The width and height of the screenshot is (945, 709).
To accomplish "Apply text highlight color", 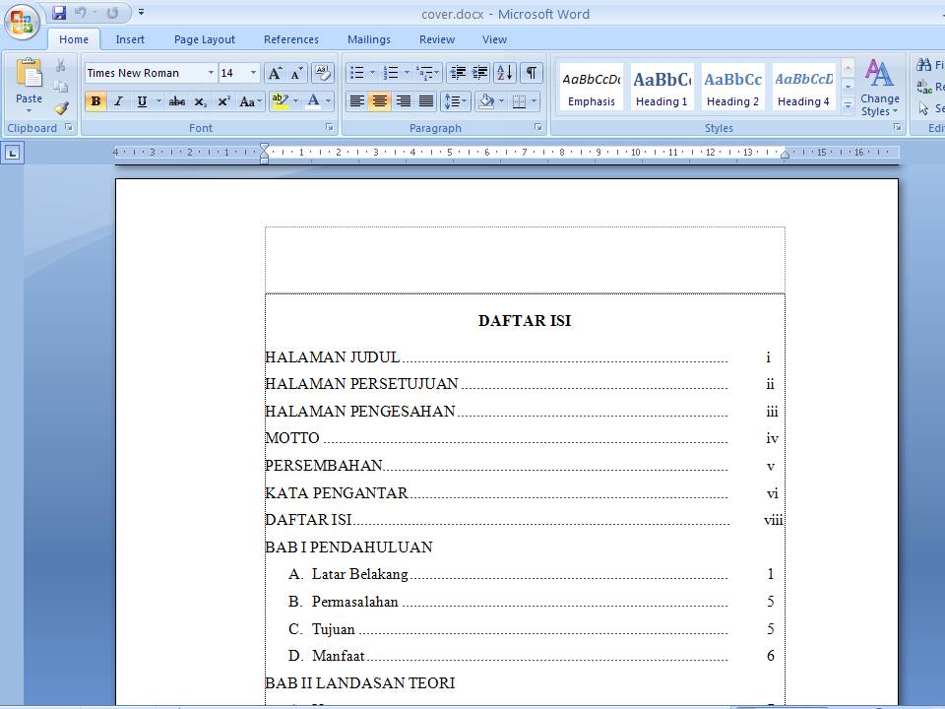I will (x=280, y=101).
